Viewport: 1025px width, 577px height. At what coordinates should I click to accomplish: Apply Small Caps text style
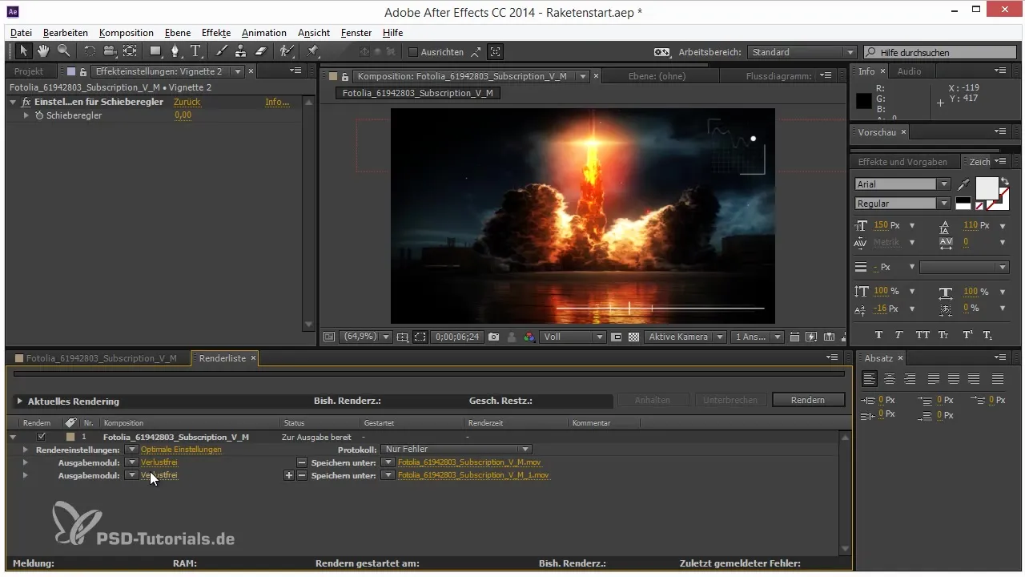pyautogui.click(x=944, y=335)
